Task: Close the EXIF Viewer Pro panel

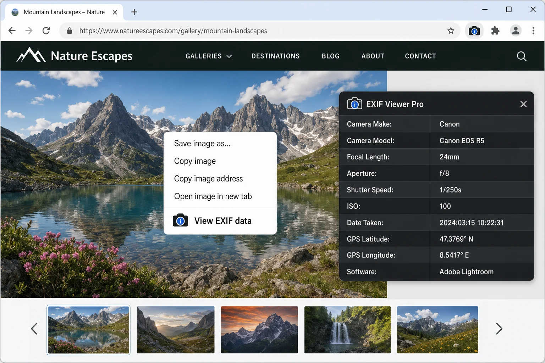Action: pyautogui.click(x=523, y=104)
